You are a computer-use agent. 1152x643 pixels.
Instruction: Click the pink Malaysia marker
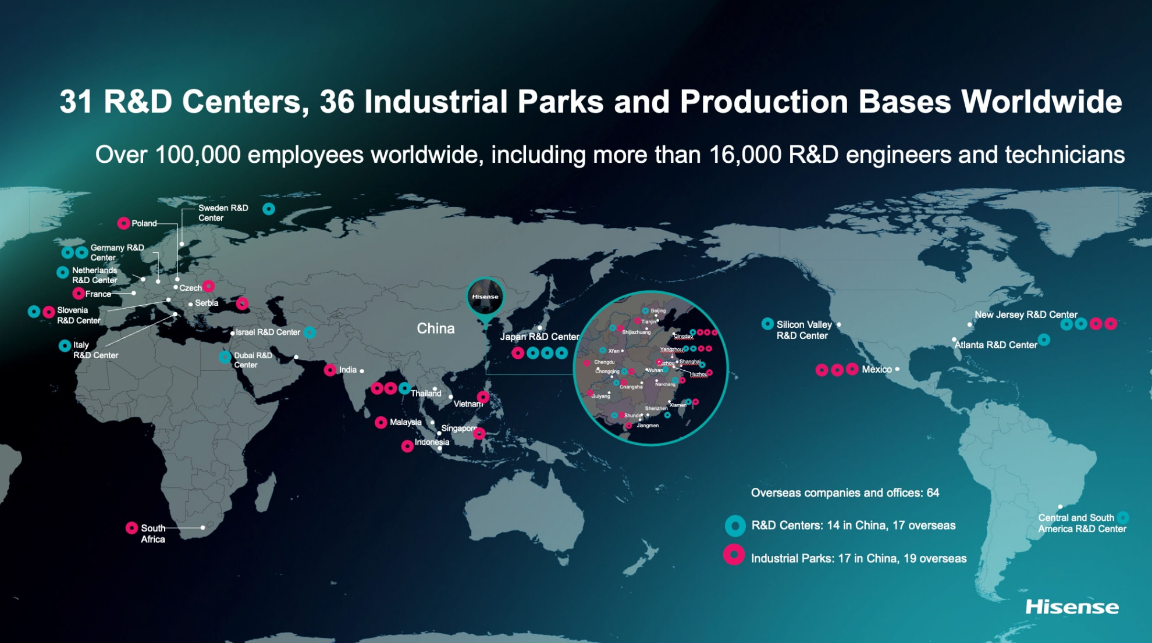point(381,423)
